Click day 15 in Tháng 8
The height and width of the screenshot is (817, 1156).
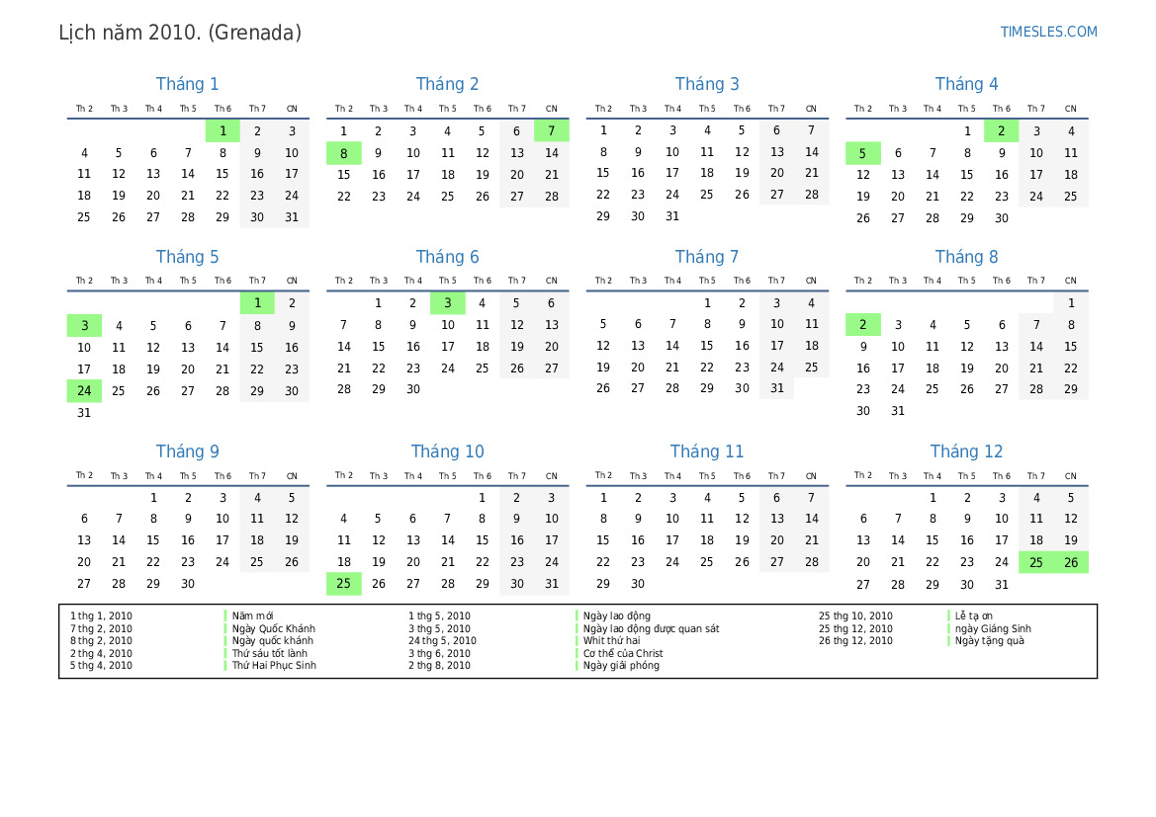point(1071,346)
